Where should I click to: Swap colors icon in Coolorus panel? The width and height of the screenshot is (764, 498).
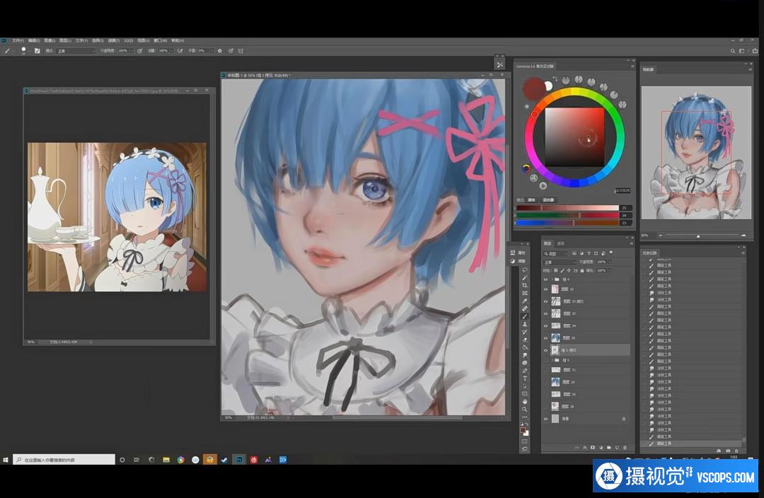coord(555,79)
